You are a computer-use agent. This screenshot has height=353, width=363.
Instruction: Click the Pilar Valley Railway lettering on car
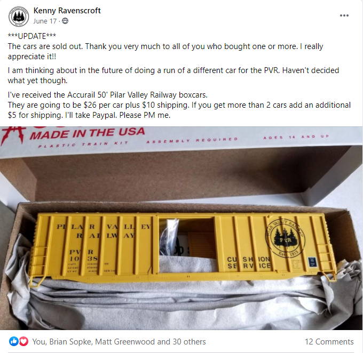pos(103,231)
